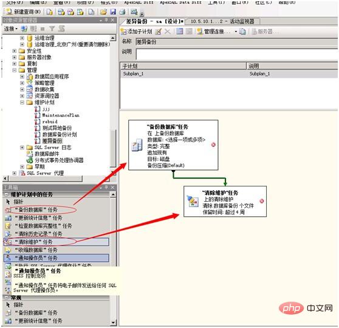This screenshot has height=328, width=339.
Task: Collapse the toolbox section 维护计划中的任务
Action: (7, 194)
